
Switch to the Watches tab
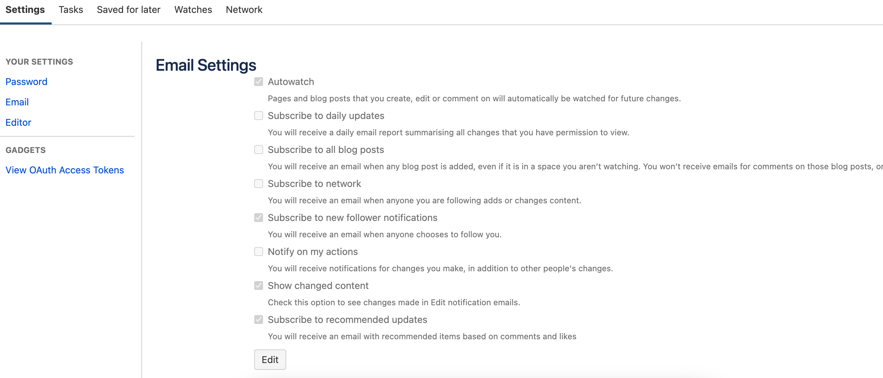(193, 10)
